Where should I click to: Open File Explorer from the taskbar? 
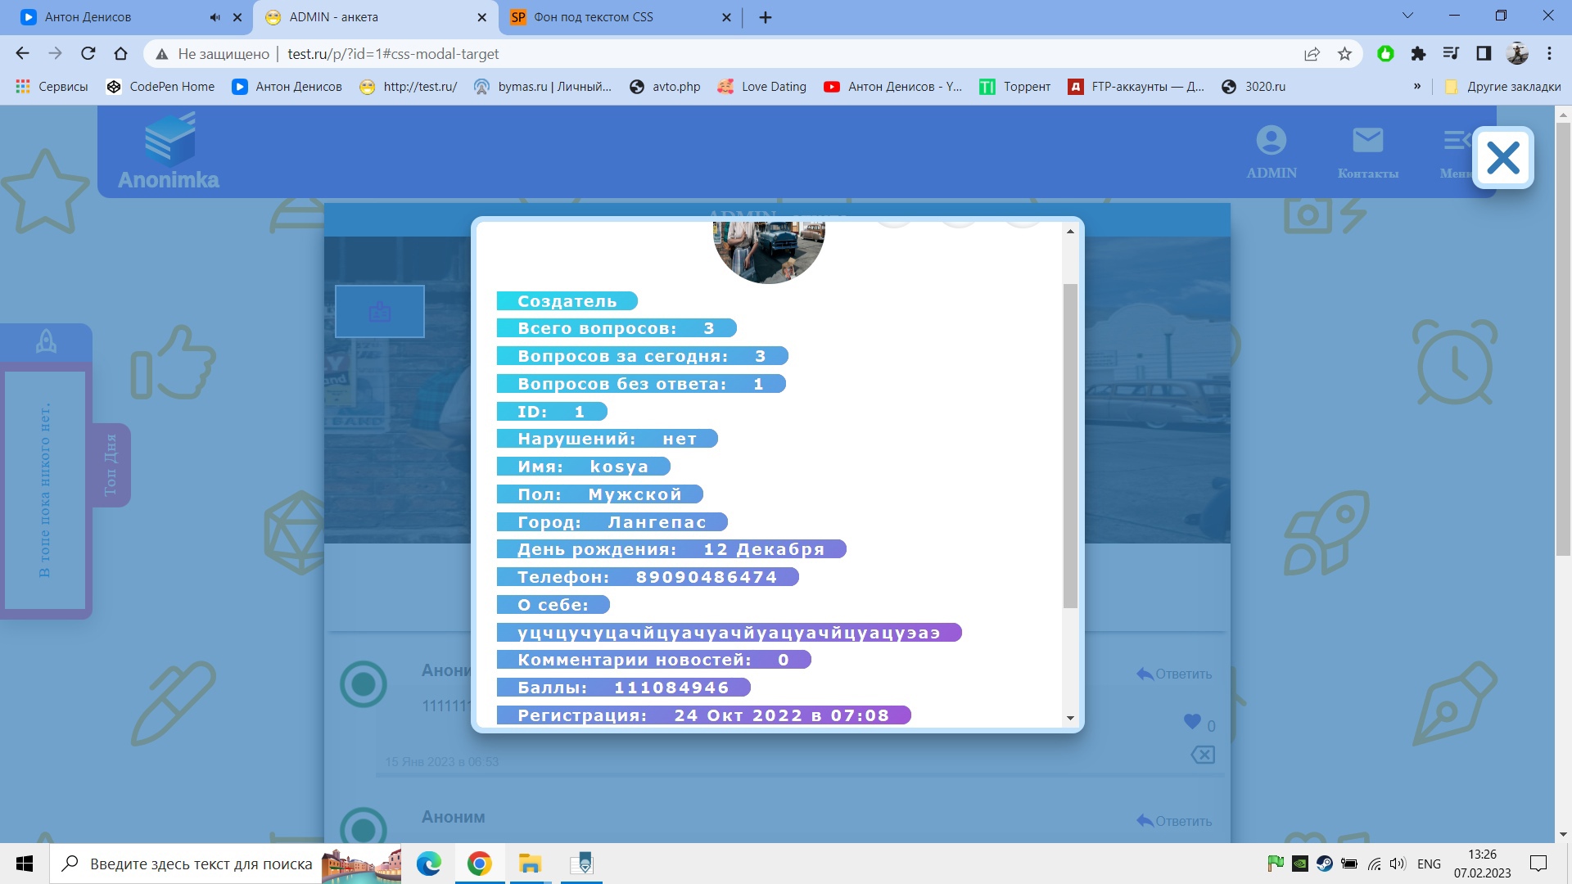(530, 864)
